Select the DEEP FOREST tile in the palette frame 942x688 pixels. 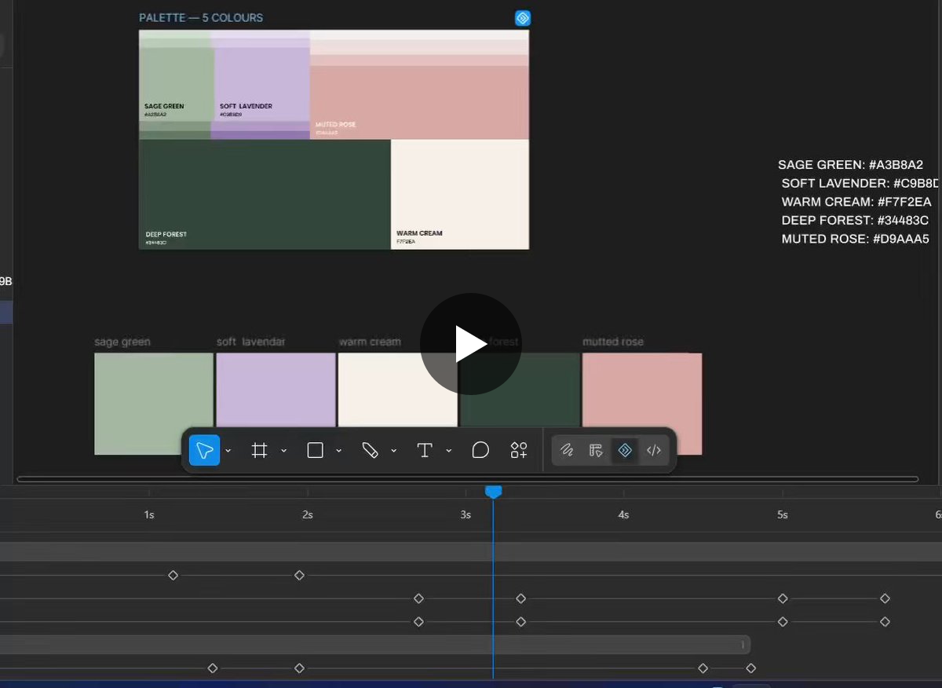[265, 194]
